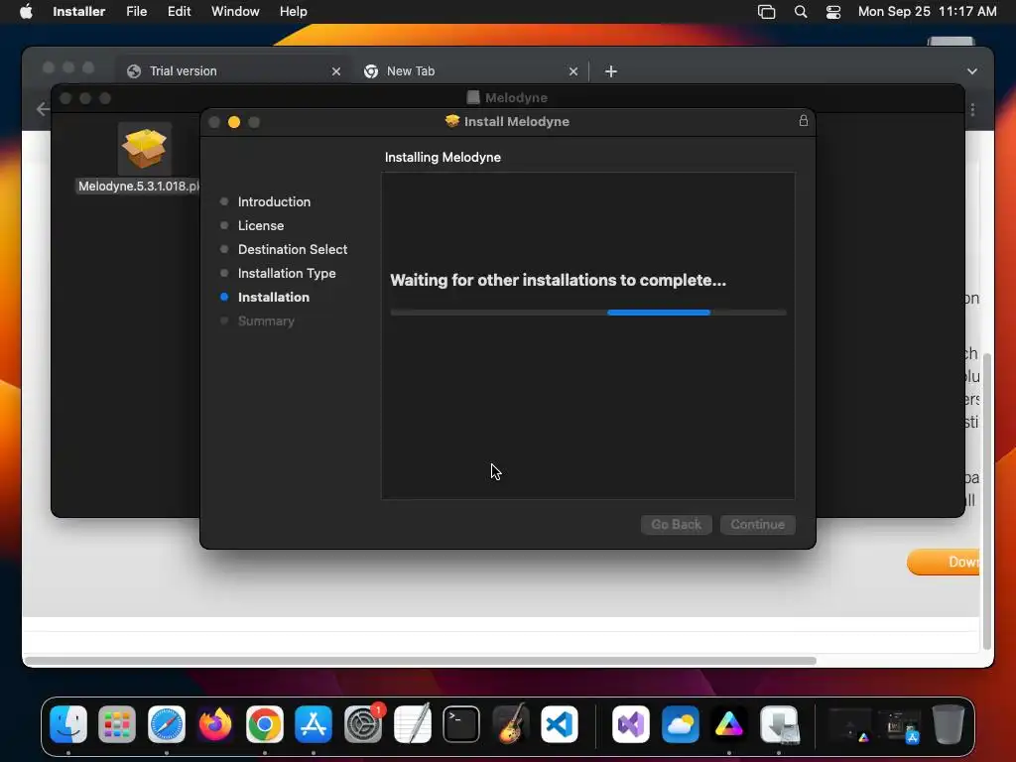The height and width of the screenshot is (762, 1016).
Task: Click the installation progress bar
Action: [x=588, y=313]
